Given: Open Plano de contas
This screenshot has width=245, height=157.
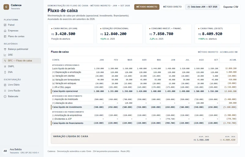Looking at the screenshot, I should pyautogui.click(x=21, y=36).
